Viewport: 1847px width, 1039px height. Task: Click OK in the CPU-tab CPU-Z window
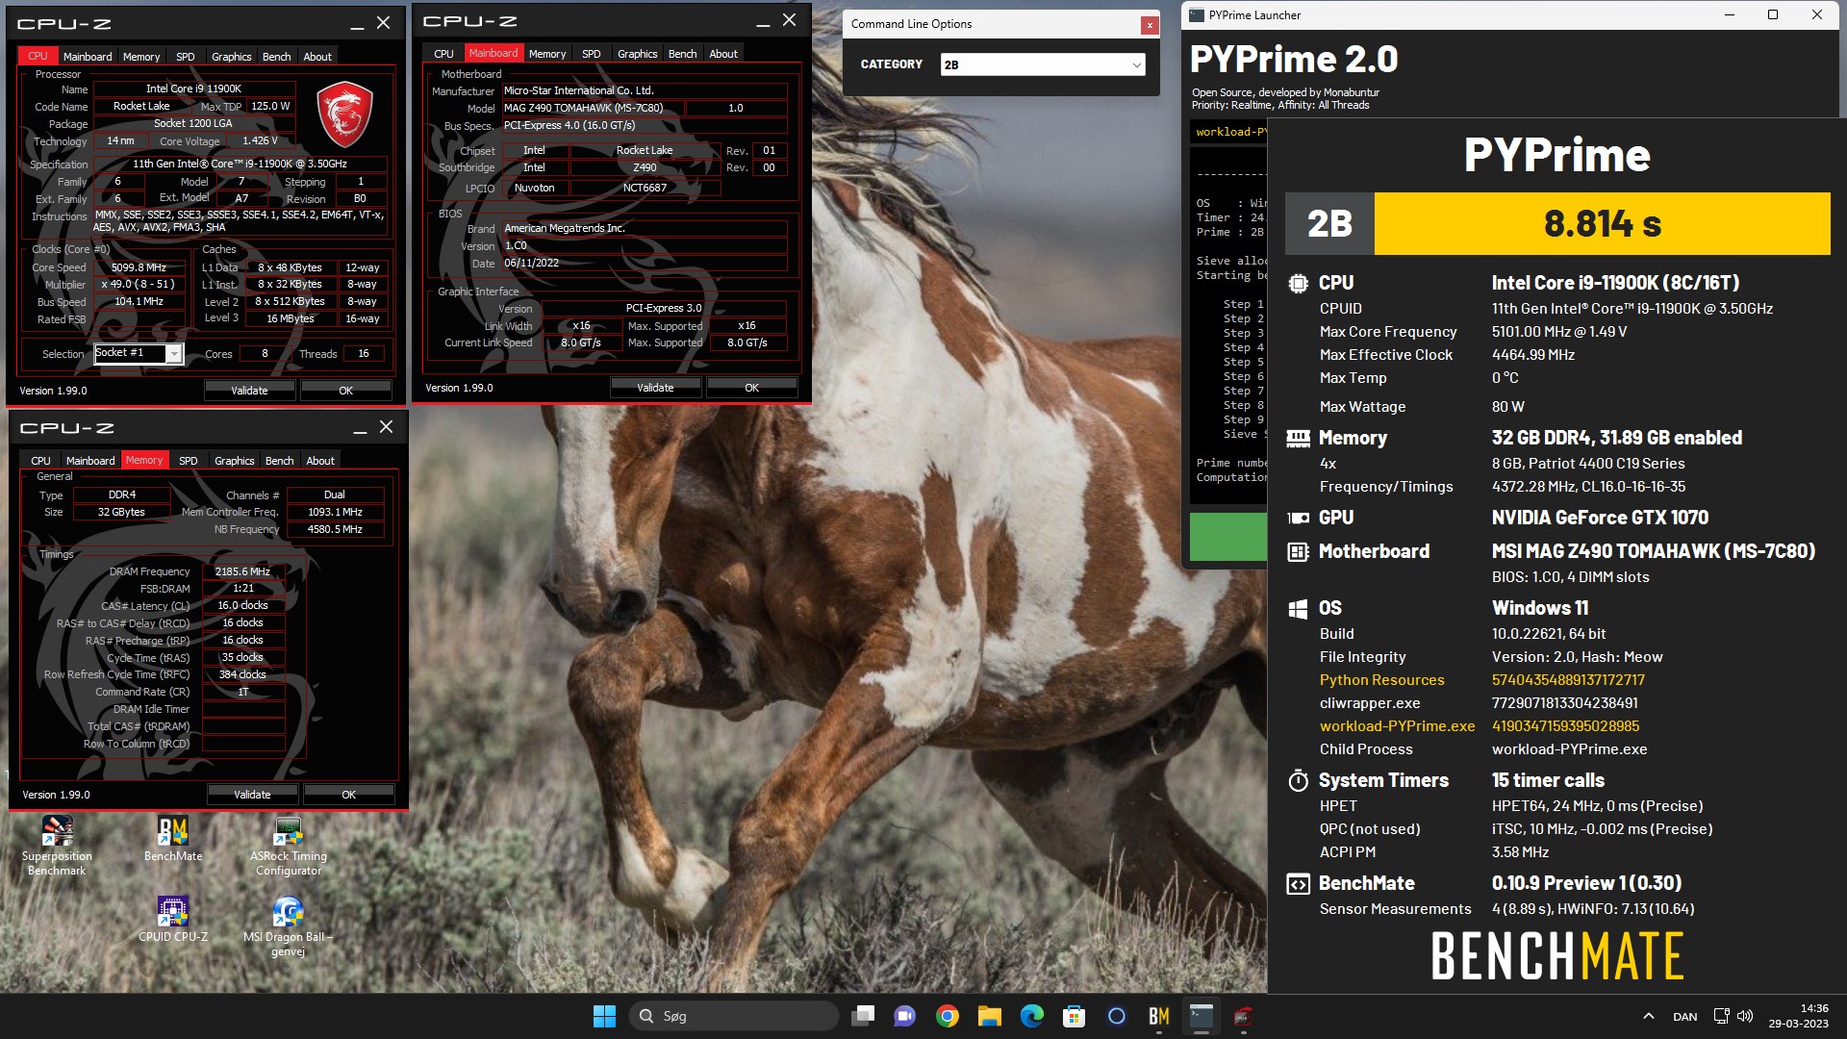[x=345, y=391]
